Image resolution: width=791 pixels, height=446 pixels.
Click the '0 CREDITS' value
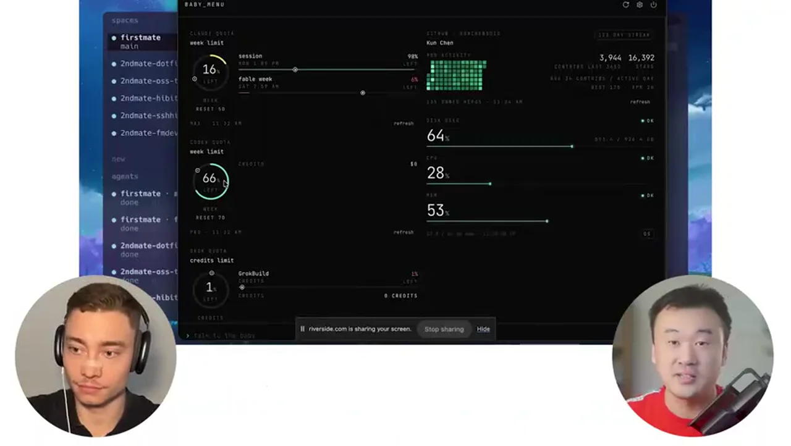(x=400, y=296)
